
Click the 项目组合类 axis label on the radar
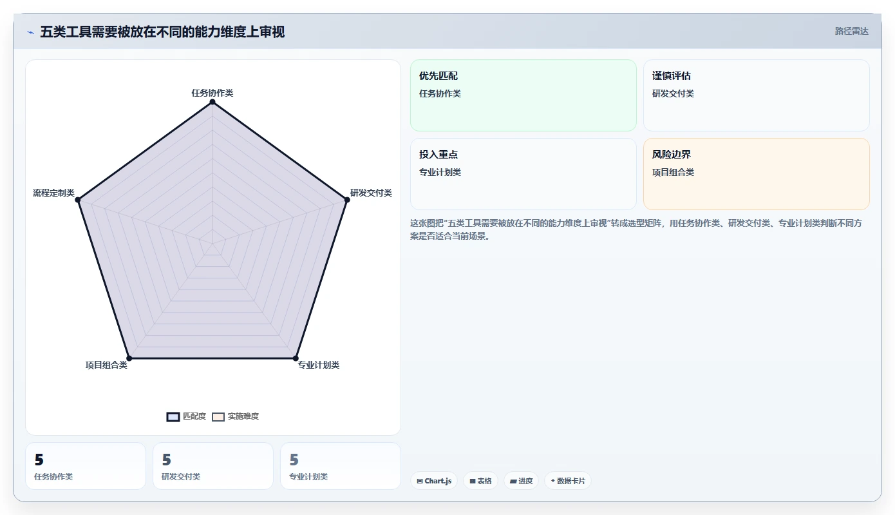click(106, 365)
